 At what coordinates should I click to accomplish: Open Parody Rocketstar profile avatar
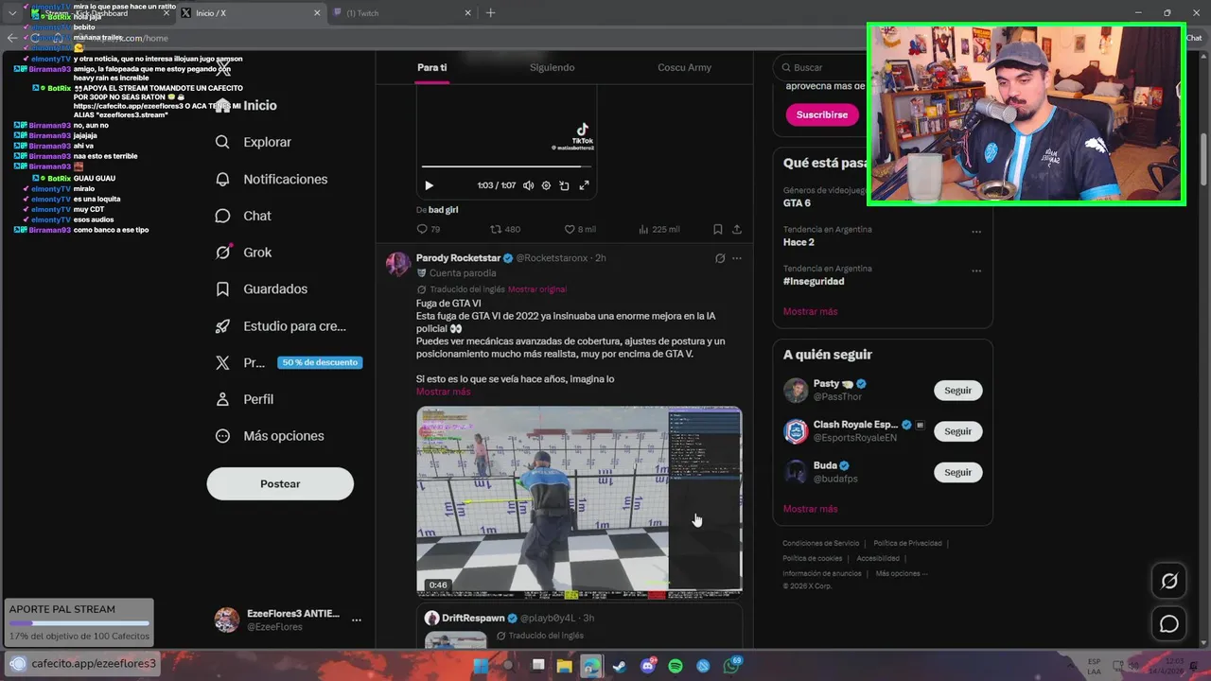tap(397, 264)
